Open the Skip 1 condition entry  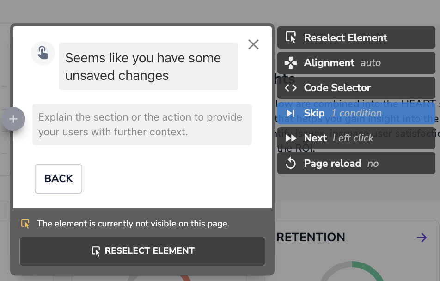coord(356,113)
